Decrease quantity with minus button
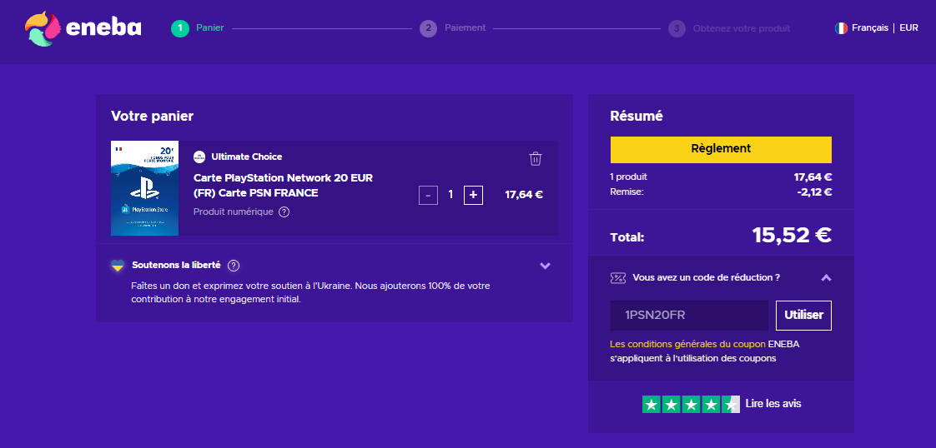This screenshot has width=936, height=448. point(428,195)
